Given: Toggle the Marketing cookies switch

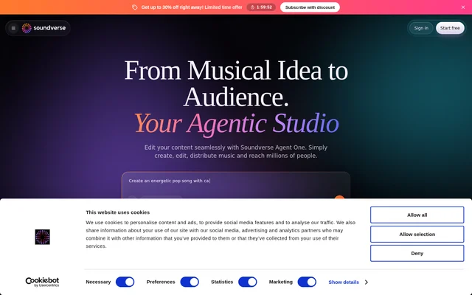Looking at the screenshot, I should coord(307,282).
